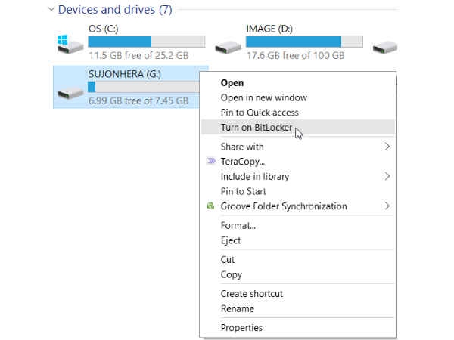The width and height of the screenshot is (454, 340).
Task: Click the OS (C:) storage usage bar
Action: click(x=147, y=42)
